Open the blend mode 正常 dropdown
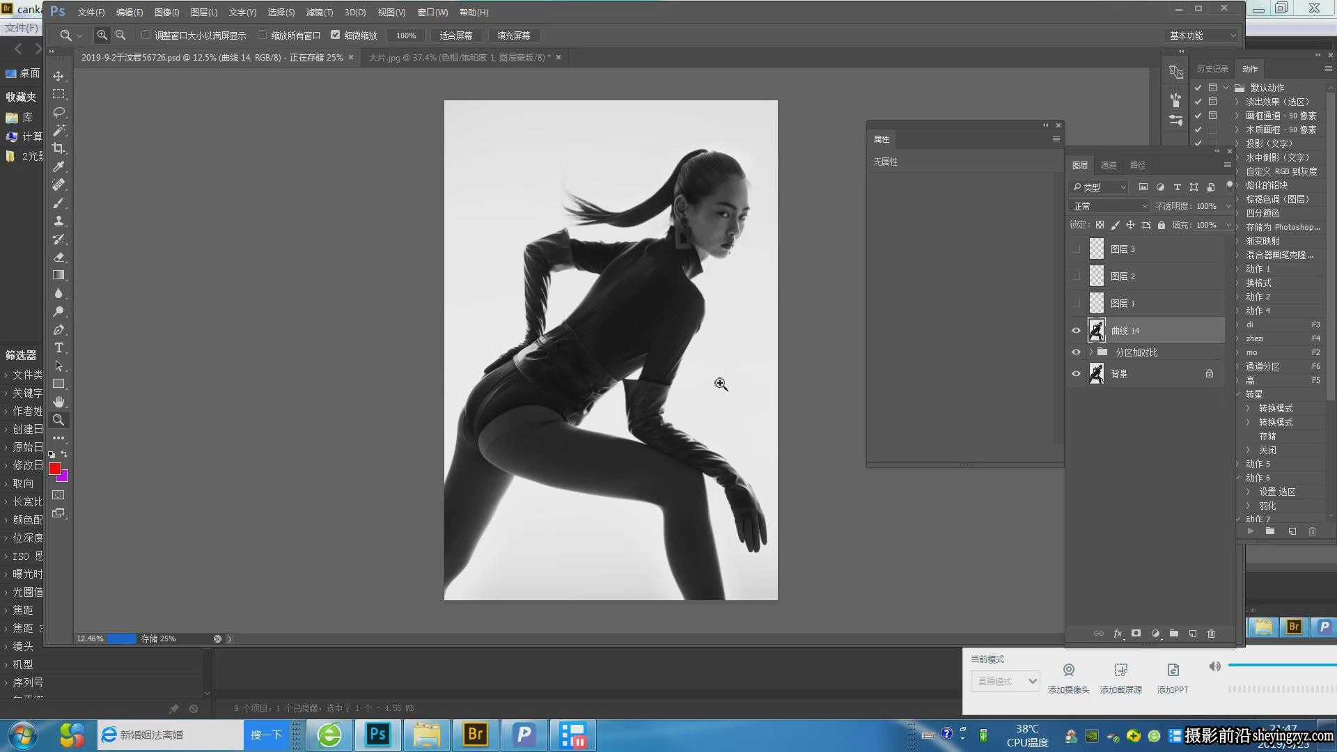Image resolution: width=1337 pixels, height=752 pixels. 1109,206
